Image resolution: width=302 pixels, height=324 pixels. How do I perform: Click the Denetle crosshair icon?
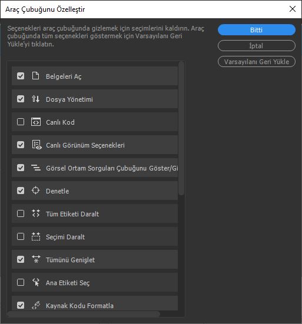click(35, 191)
